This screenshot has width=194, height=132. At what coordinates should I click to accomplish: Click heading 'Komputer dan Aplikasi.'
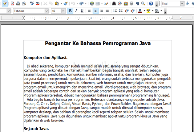[46, 57]
